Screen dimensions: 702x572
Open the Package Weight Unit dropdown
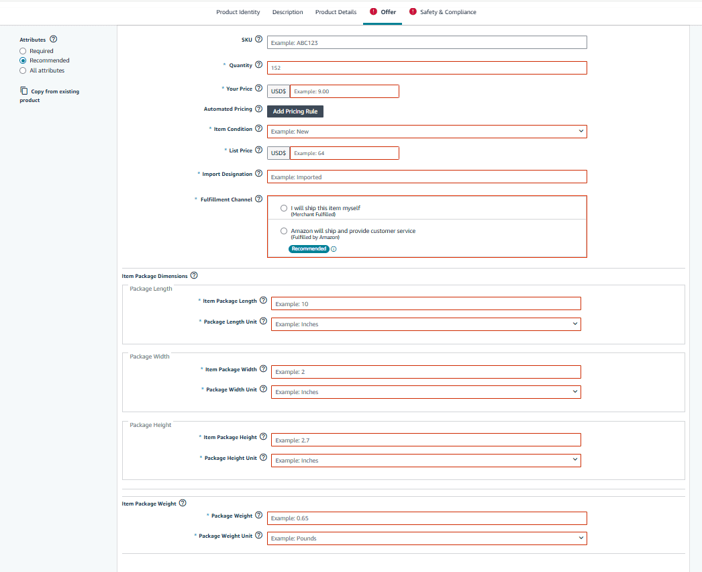427,538
